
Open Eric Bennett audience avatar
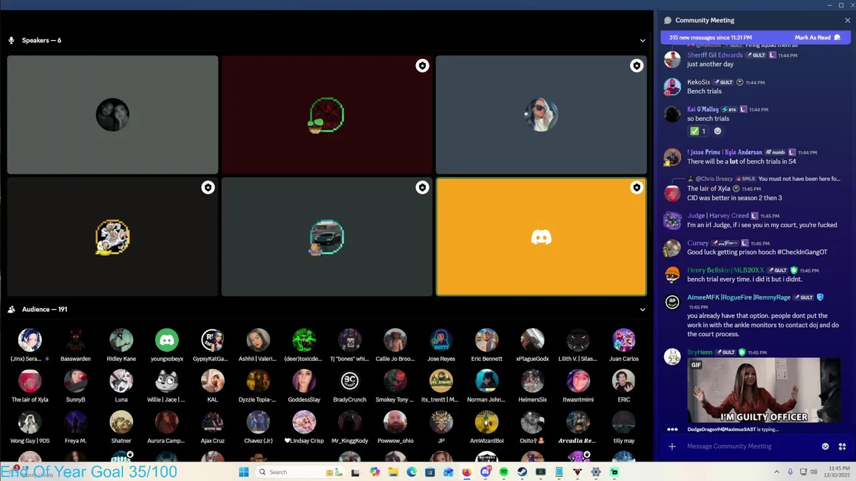(x=486, y=340)
